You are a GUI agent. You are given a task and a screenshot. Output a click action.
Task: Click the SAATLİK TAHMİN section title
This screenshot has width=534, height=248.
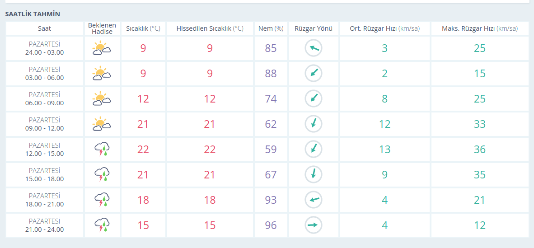pos(33,14)
